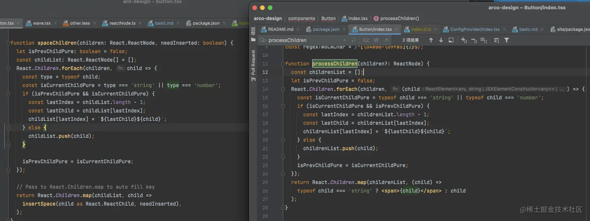590x221 pixels.
Task: Close the ConfigProvider/index.tsx tab
Action: click(x=504, y=30)
